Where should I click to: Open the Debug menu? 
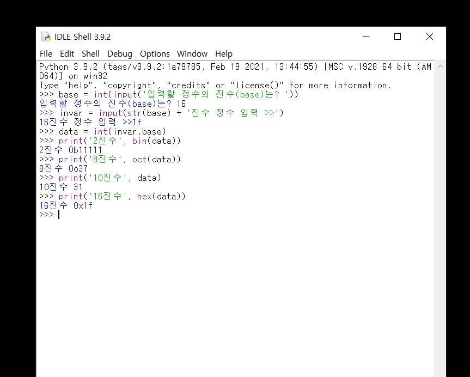(120, 54)
